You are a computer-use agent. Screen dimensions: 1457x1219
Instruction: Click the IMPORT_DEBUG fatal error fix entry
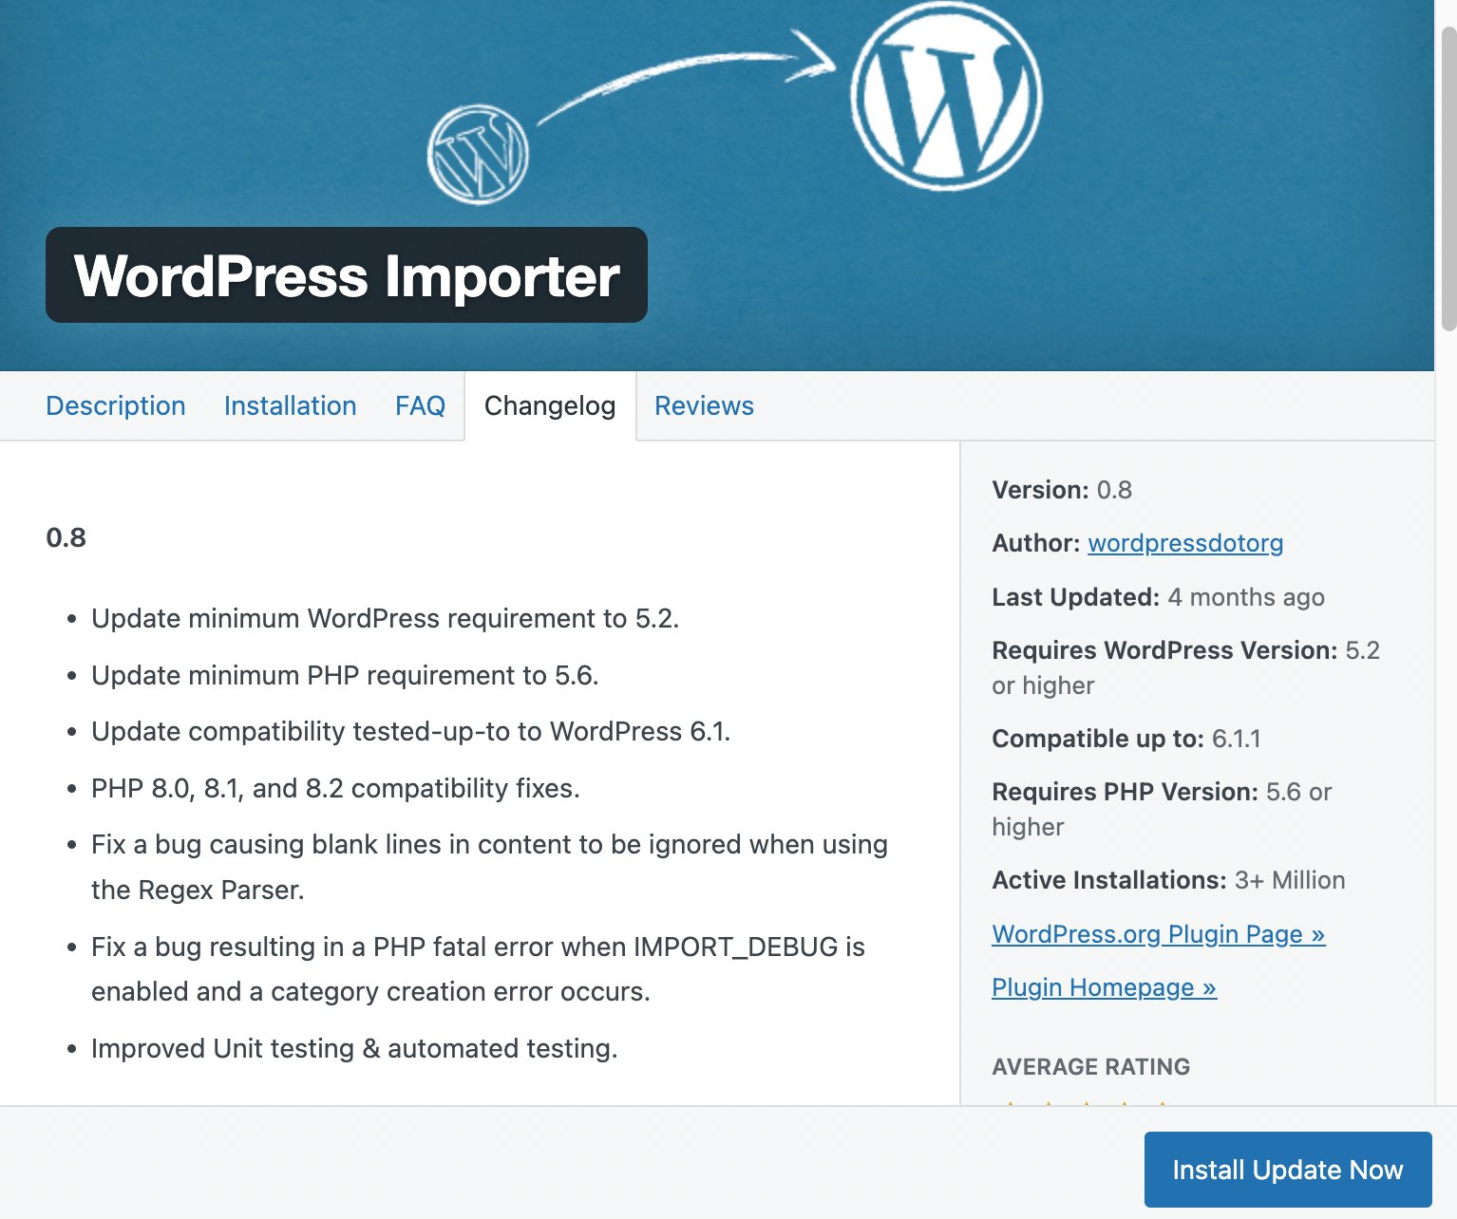[x=478, y=968]
